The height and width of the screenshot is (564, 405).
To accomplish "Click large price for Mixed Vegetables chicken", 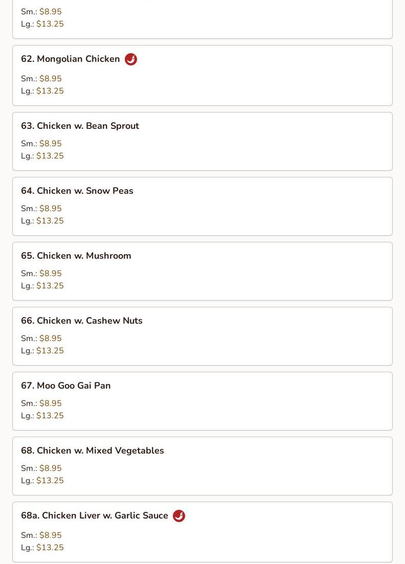I will (50, 481).
